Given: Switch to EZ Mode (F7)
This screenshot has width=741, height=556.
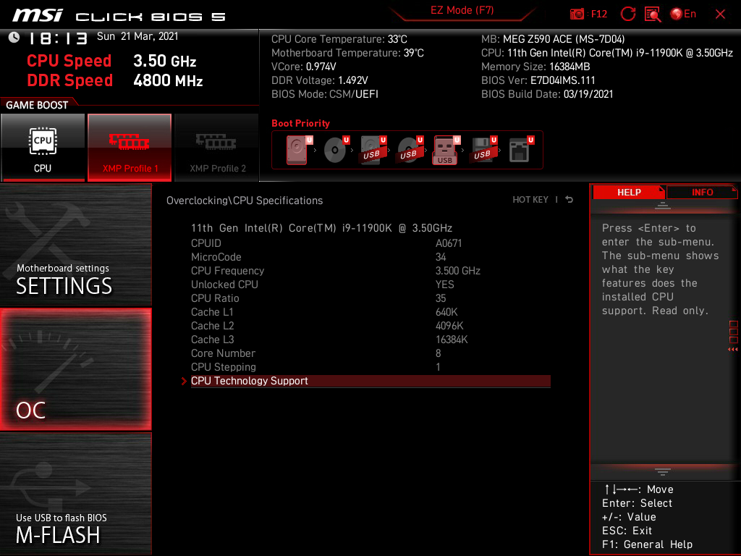Looking at the screenshot, I should (x=462, y=10).
